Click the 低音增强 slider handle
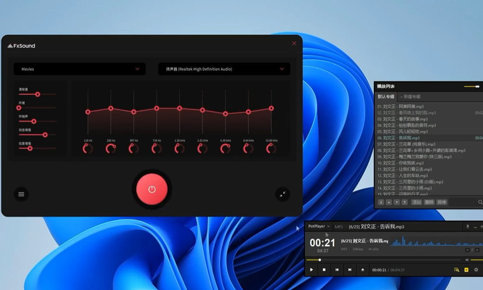Screen dimensions: 483x290 tap(30, 148)
